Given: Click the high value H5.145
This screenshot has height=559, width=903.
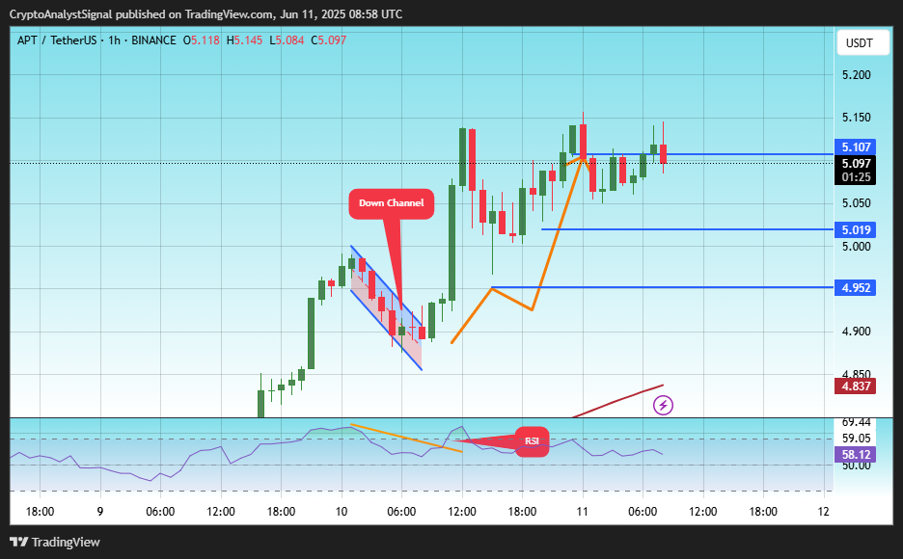Looking at the screenshot, I should [244, 40].
